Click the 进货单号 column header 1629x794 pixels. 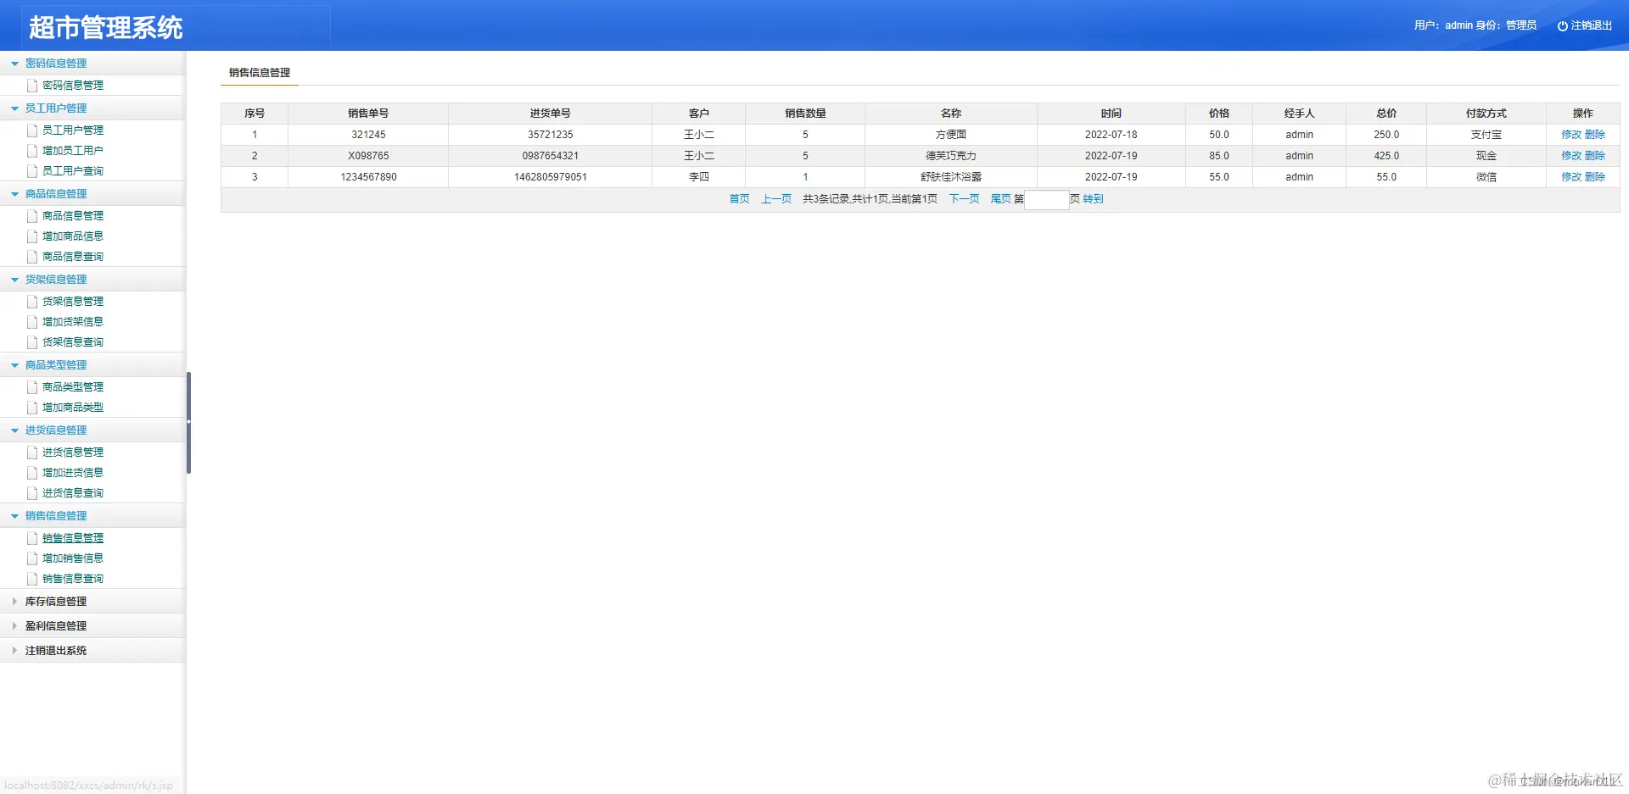coord(551,114)
